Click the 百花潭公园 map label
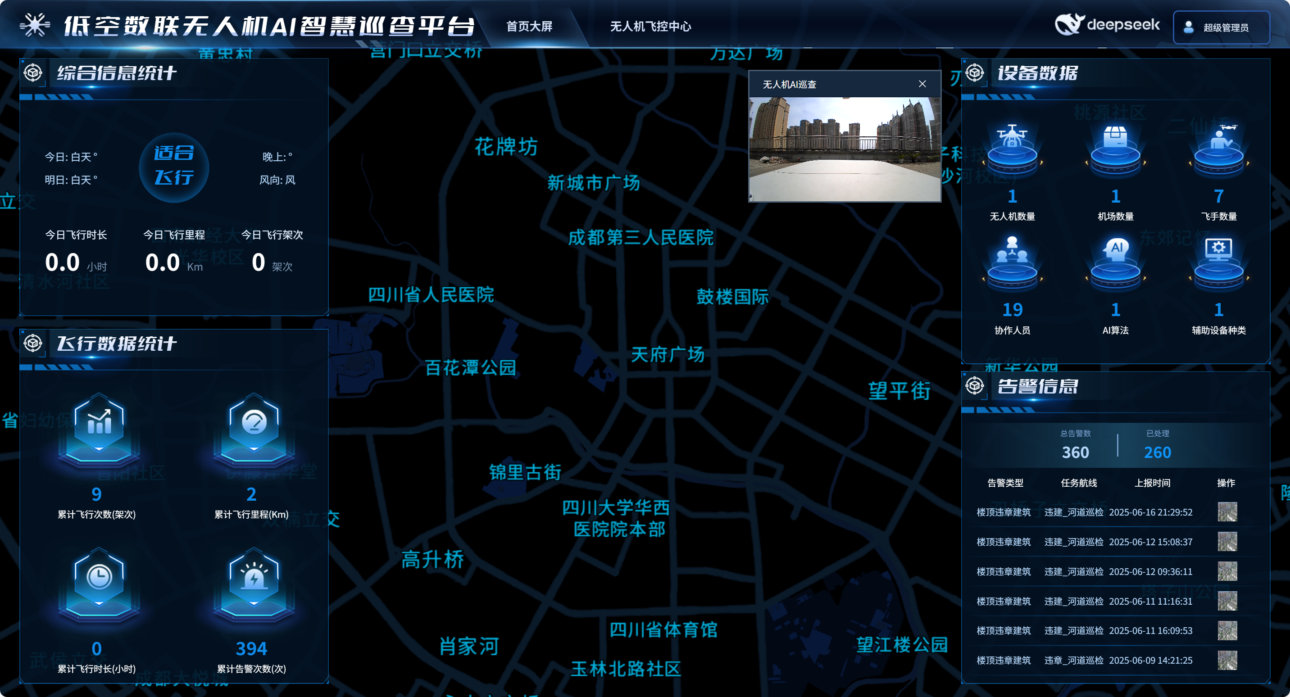The image size is (1290, 697). [470, 367]
